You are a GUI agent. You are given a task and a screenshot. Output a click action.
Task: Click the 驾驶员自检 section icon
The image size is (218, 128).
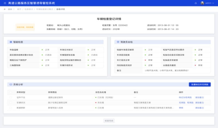point(118,42)
